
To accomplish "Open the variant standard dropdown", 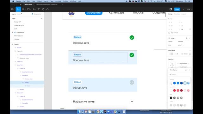I will pos(181,41).
